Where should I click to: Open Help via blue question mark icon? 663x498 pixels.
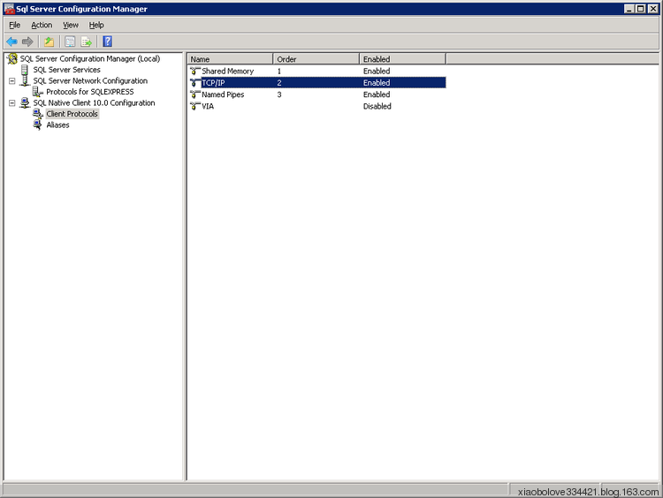click(107, 41)
